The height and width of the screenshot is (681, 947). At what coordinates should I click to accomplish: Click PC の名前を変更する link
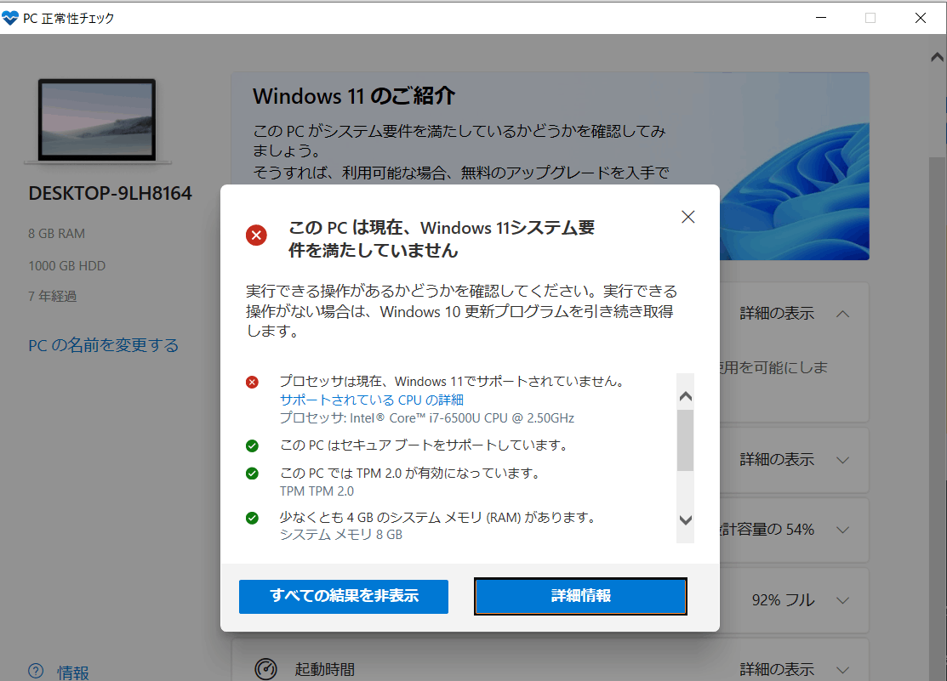pyautogui.click(x=103, y=345)
